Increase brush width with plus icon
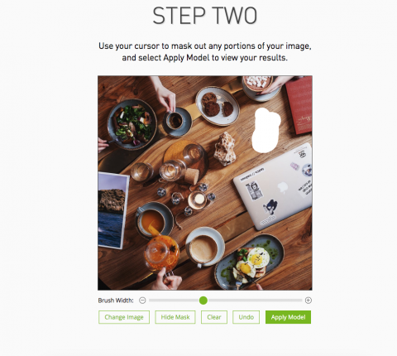 click(309, 301)
